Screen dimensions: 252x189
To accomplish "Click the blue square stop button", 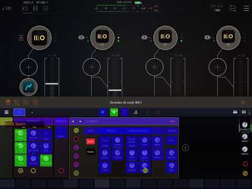I will 125,112.
